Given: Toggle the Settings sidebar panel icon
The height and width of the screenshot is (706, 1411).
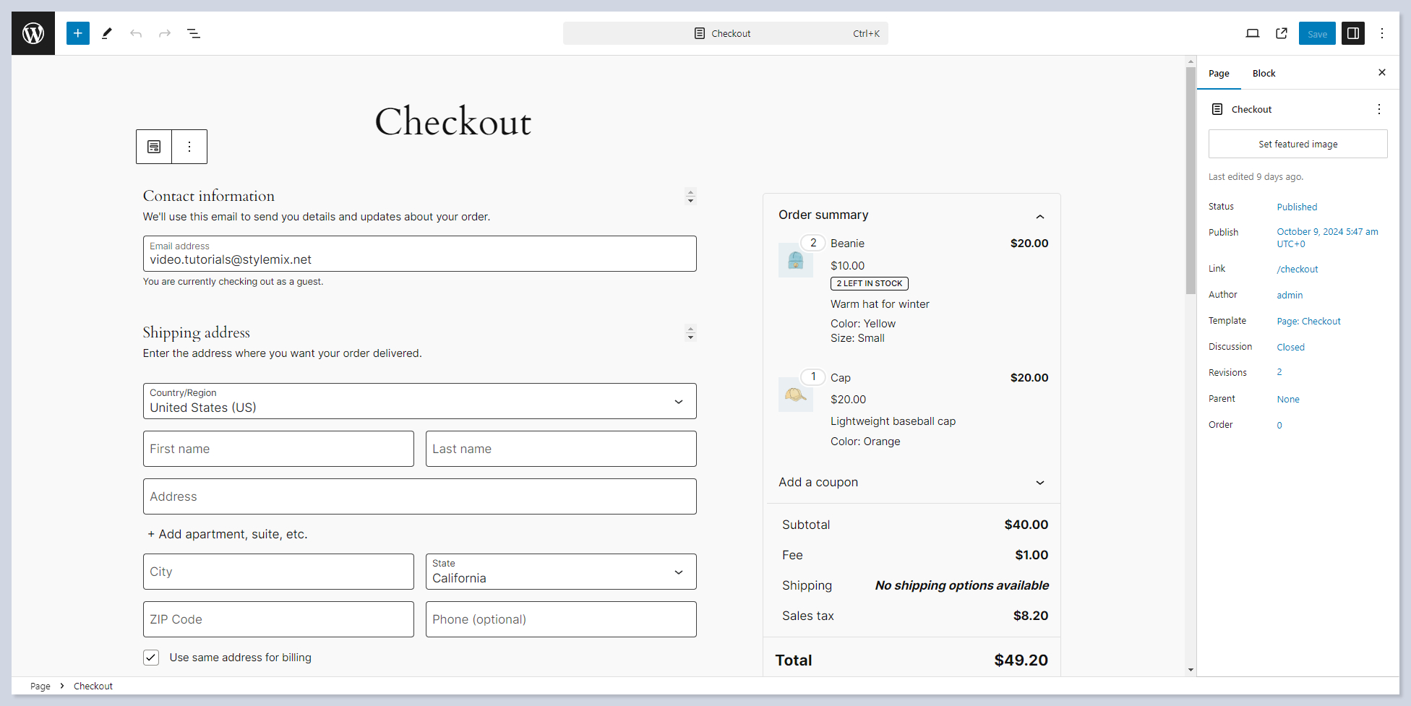Looking at the screenshot, I should point(1353,33).
